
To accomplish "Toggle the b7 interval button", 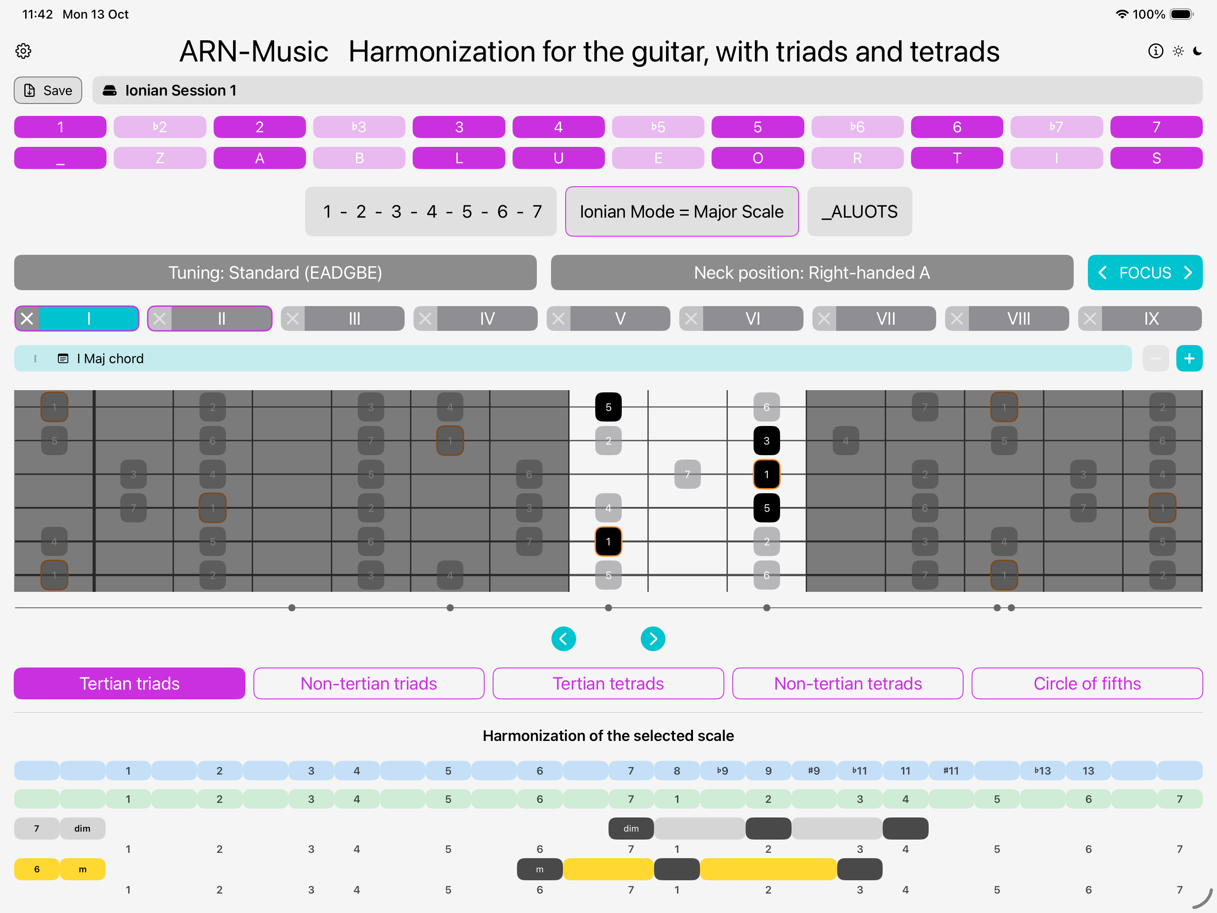I will pyautogui.click(x=1056, y=127).
